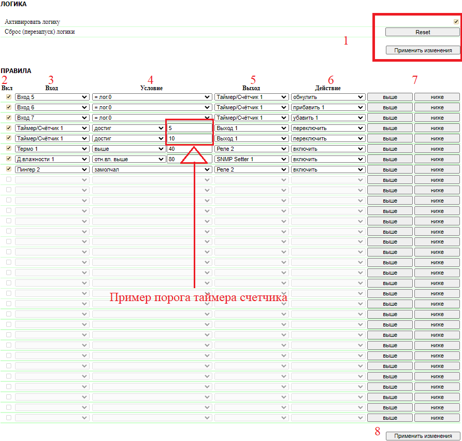This screenshot has width=462, height=441.
Task: Move the Вход 7 rule down with 'ниже'
Action: click(x=437, y=118)
